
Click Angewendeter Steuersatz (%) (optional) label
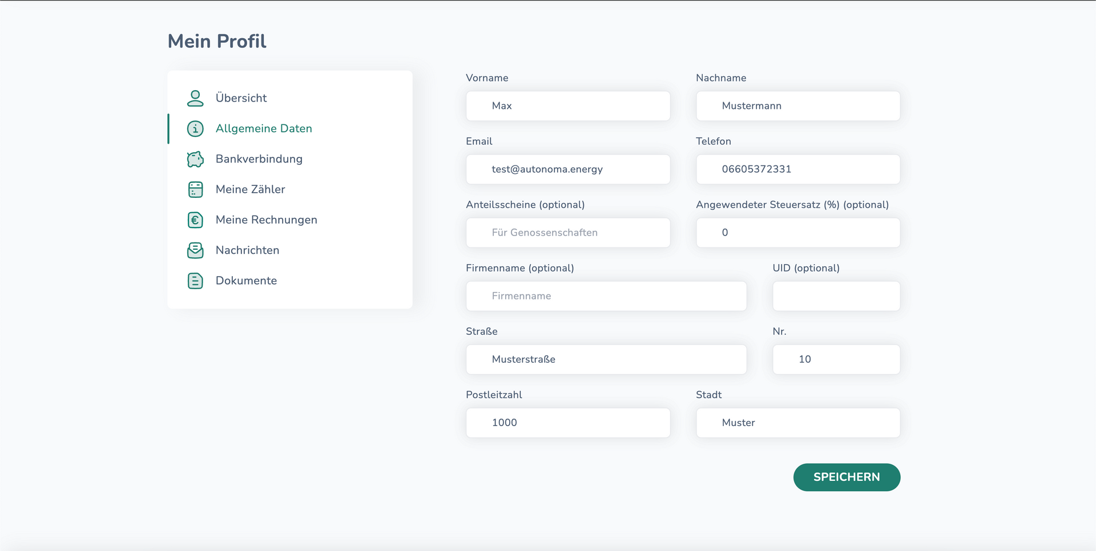(792, 204)
